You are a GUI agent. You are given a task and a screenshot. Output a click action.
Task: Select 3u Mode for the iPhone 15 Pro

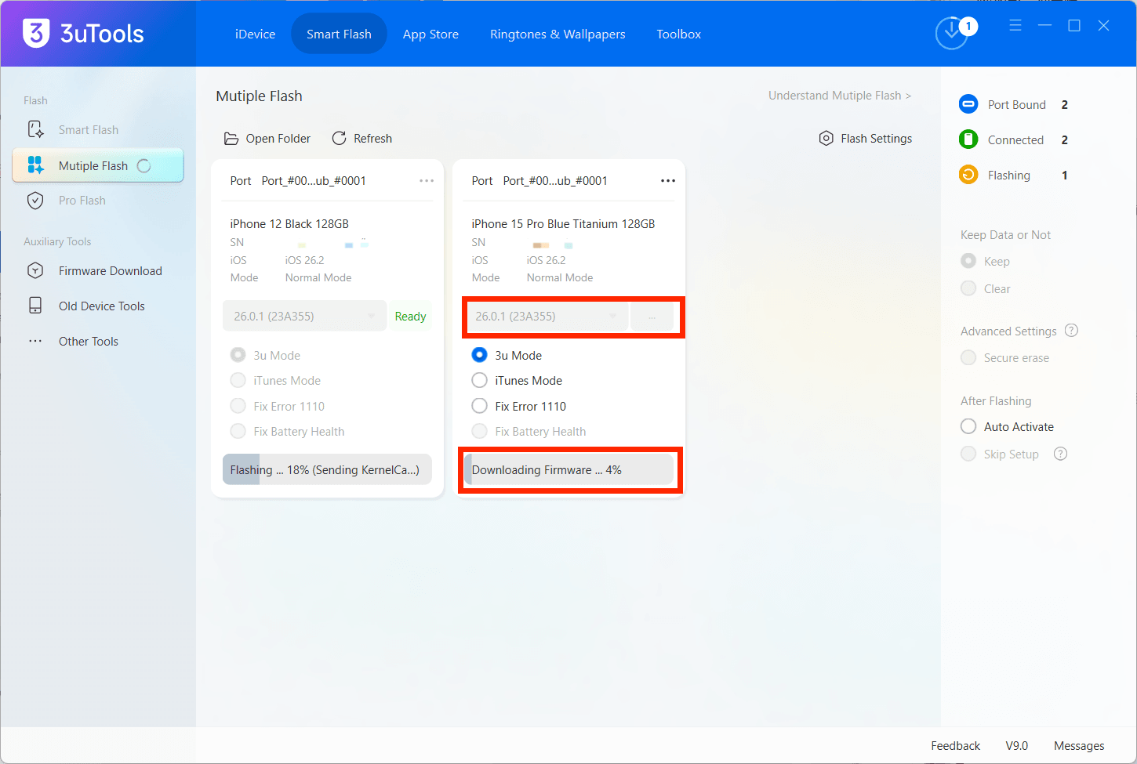[479, 355]
